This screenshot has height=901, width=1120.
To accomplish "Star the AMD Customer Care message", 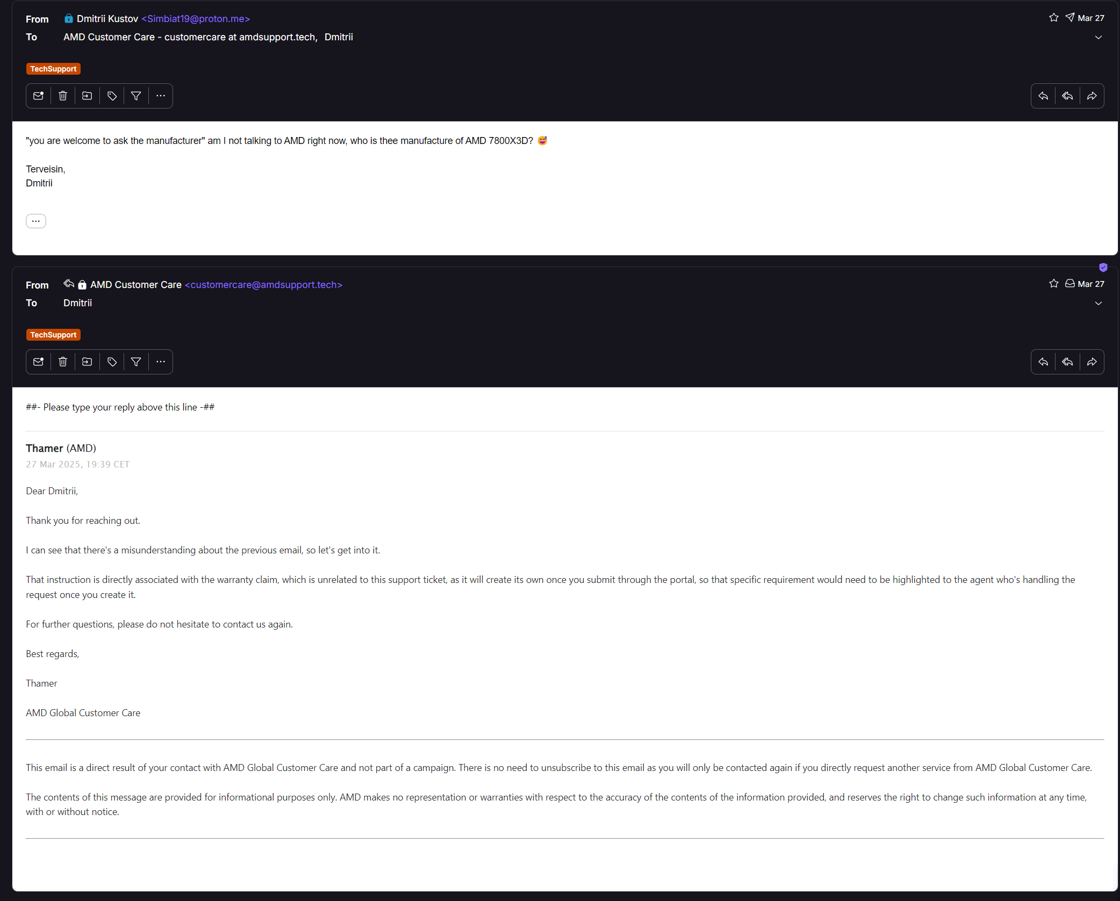I will coord(1053,284).
